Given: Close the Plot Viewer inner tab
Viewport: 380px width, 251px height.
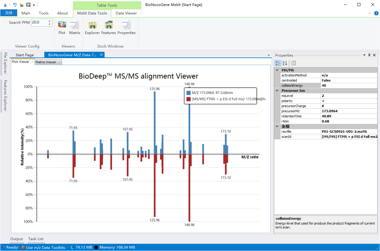Looking at the screenshot, I should (32, 62).
